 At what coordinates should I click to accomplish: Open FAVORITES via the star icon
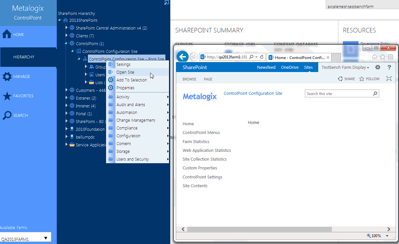click(8, 96)
